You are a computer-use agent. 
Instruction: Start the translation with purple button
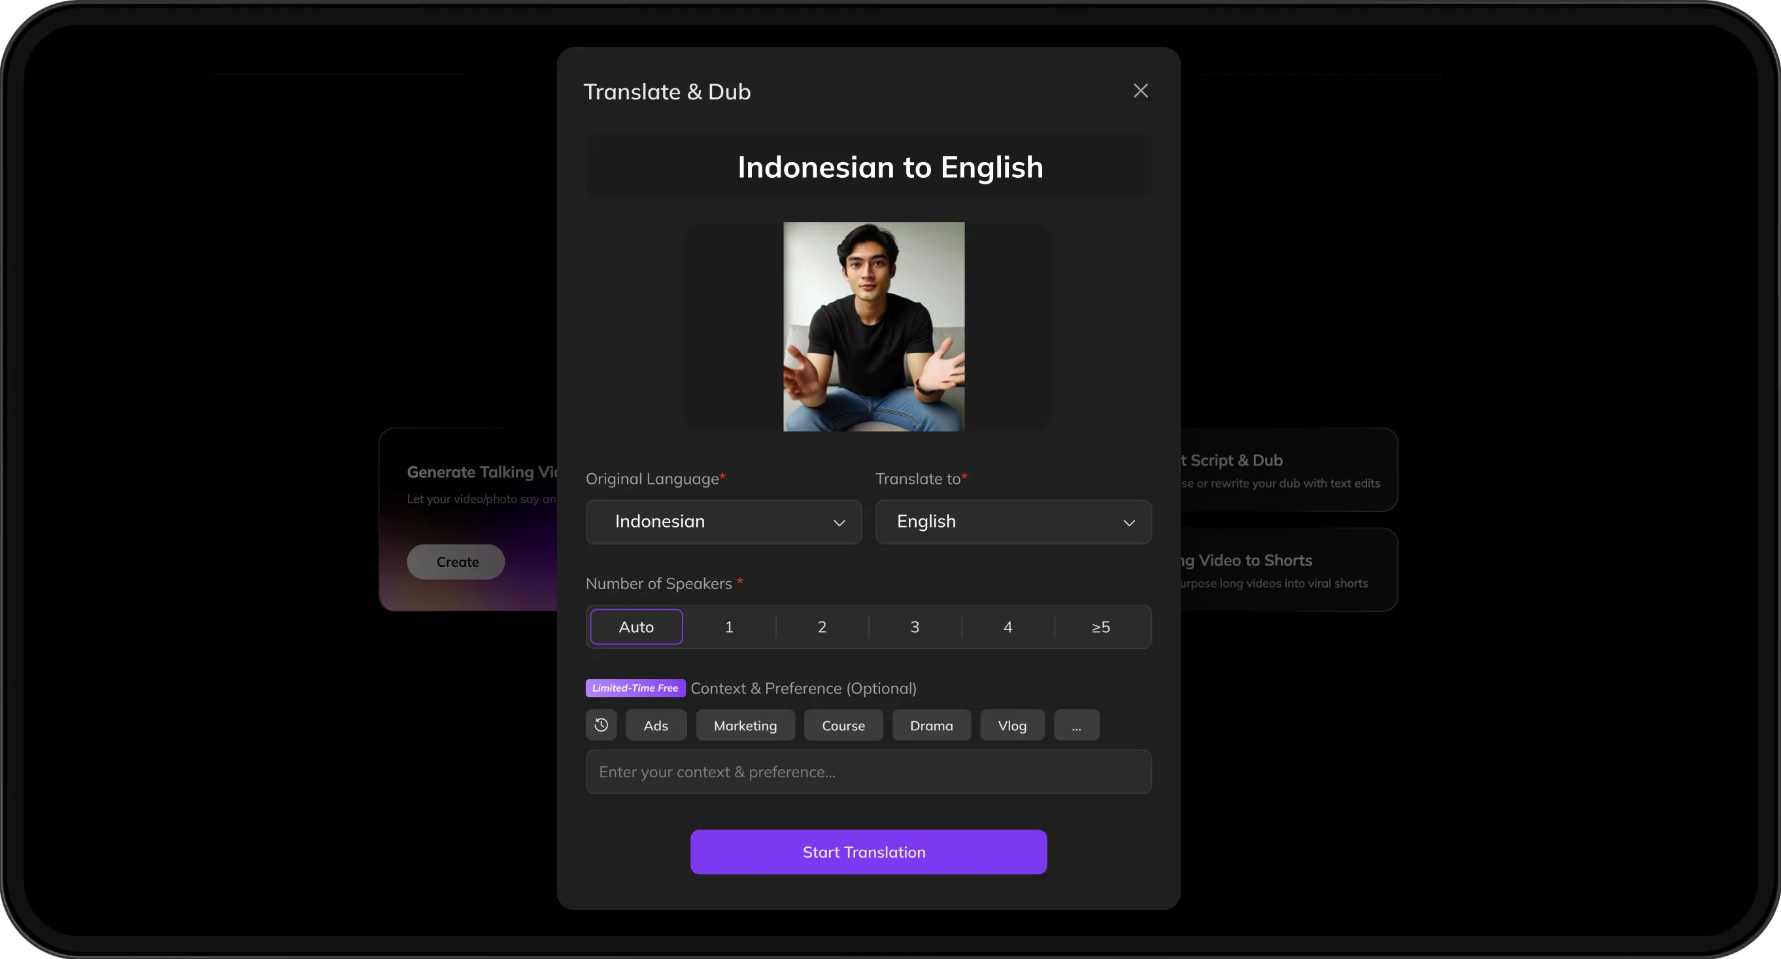pos(868,851)
